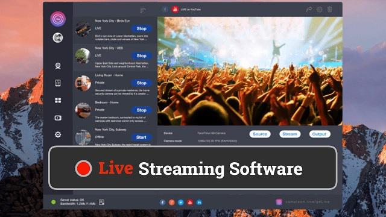
Task: Click the share arrow icon at top right
Action: [x=309, y=10]
